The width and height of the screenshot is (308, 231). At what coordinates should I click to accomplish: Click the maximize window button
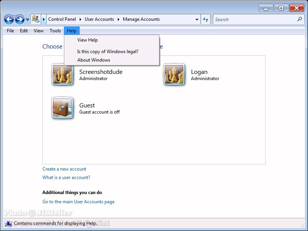click(281, 8)
